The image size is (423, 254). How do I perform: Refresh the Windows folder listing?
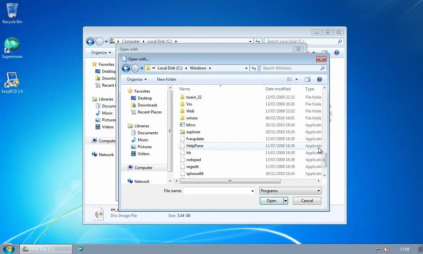click(254, 68)
